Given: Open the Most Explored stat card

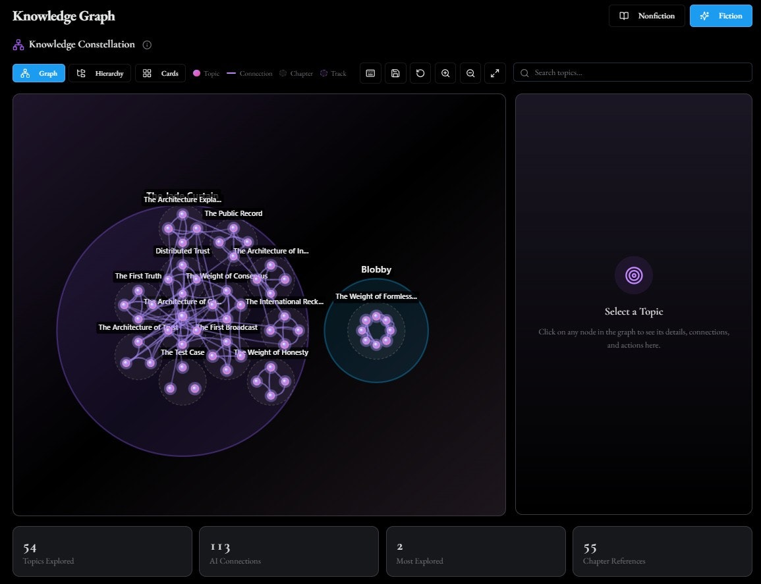Looking at the screenshot, I should coord(476,552).
